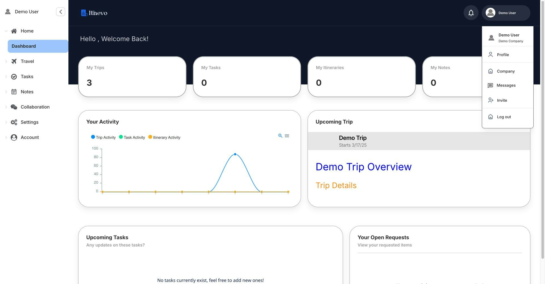Click the chart zoom magnifier icon
The width and height of the screenshot is (545, 284).
(x=280, y=136)
